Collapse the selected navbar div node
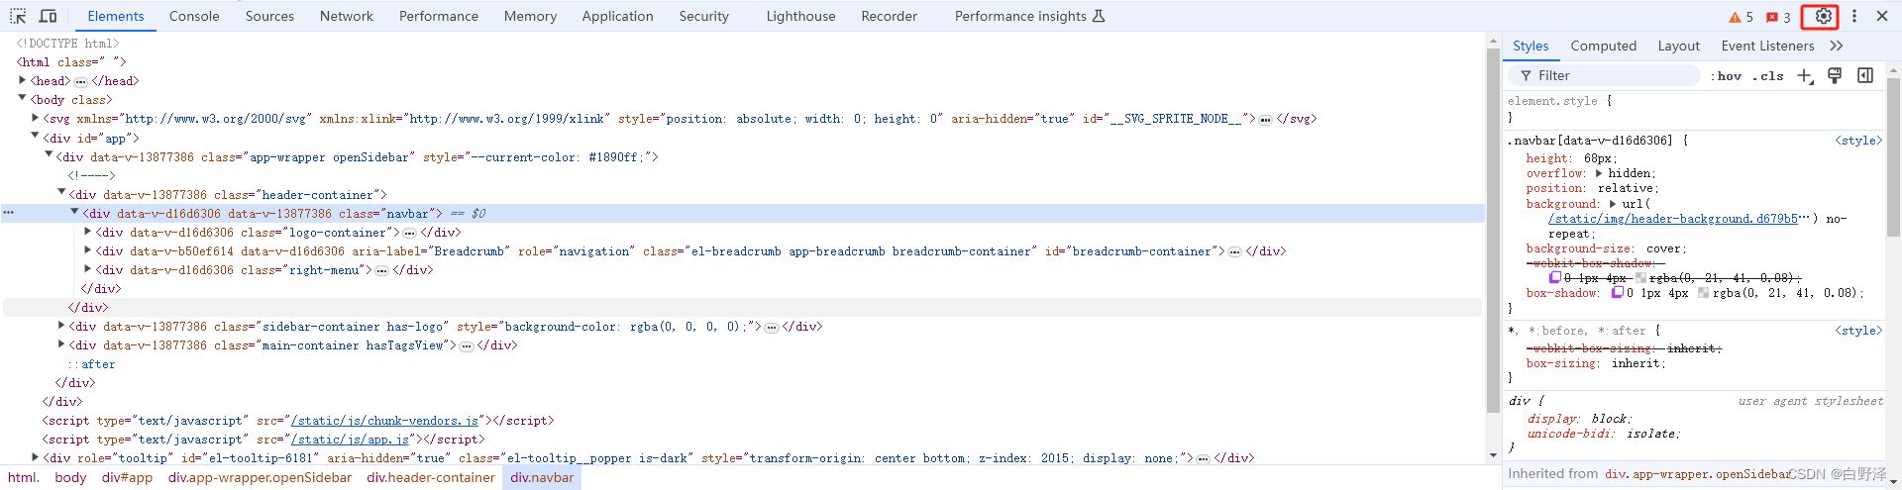The width and height of the screenshot is (1902, 490). tap(74, 211)
